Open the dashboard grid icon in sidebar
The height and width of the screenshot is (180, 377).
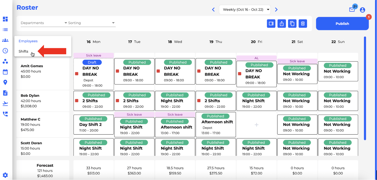click(x=5, y=19)
